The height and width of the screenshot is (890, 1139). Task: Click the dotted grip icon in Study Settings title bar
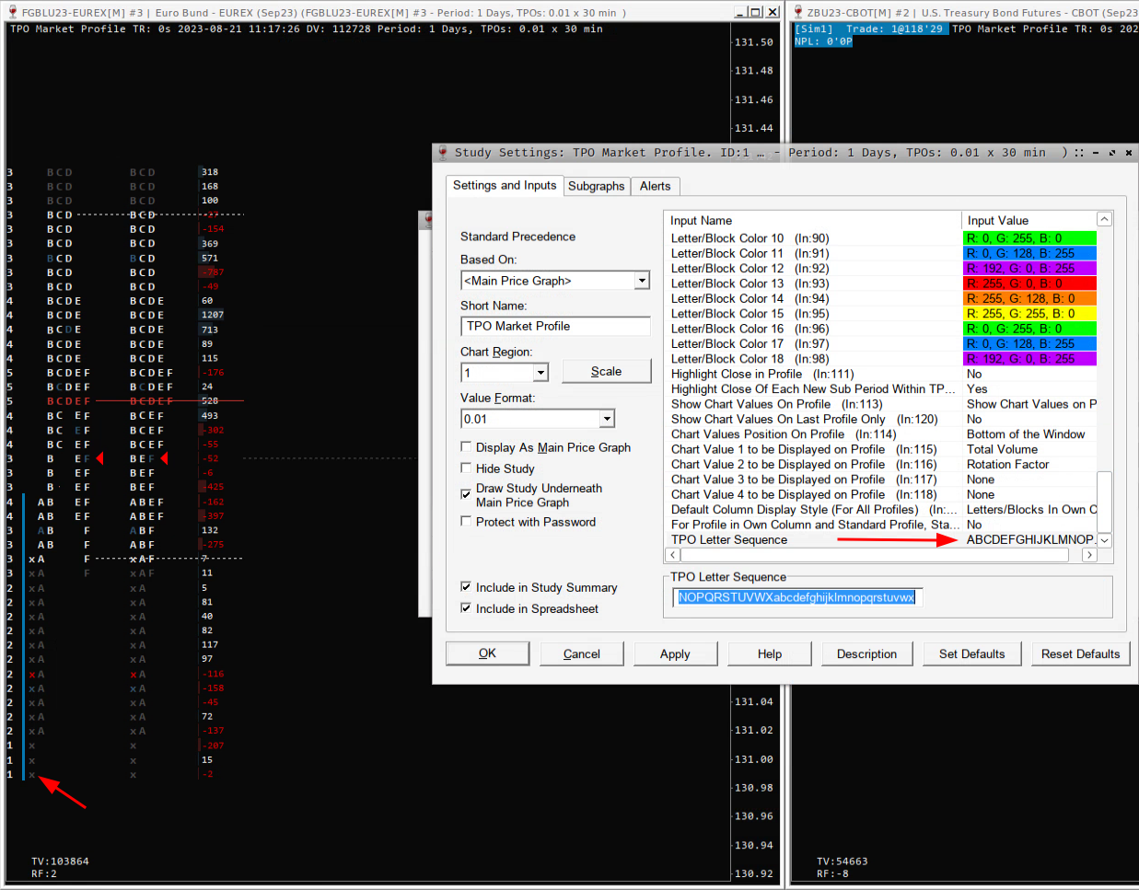pos(1078,153)
